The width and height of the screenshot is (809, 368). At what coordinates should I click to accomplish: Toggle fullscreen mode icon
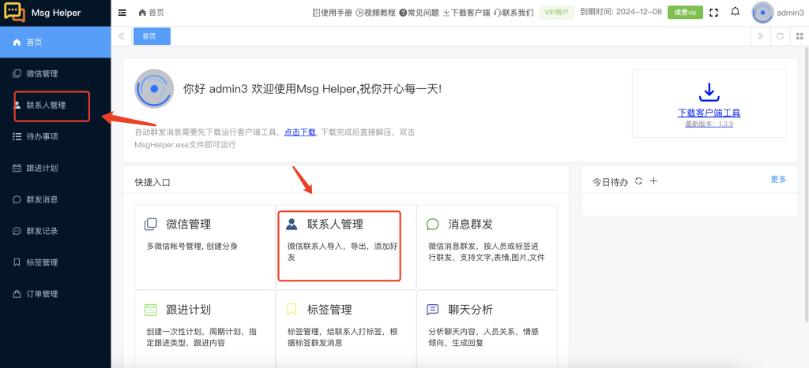tap(714, 13)
